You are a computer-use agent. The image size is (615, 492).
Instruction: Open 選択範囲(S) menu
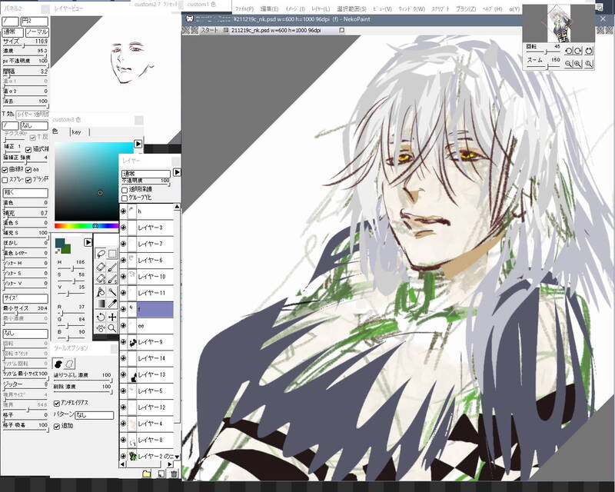(351, 8)
